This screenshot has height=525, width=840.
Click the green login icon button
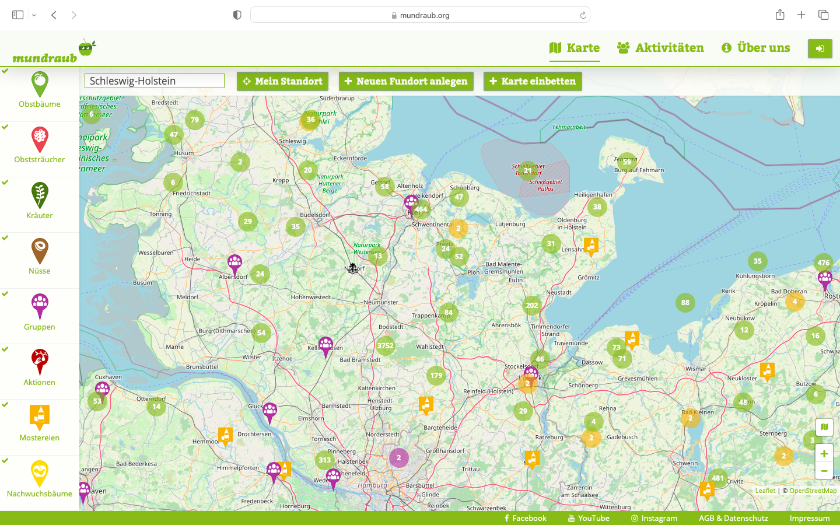(820, 48)
